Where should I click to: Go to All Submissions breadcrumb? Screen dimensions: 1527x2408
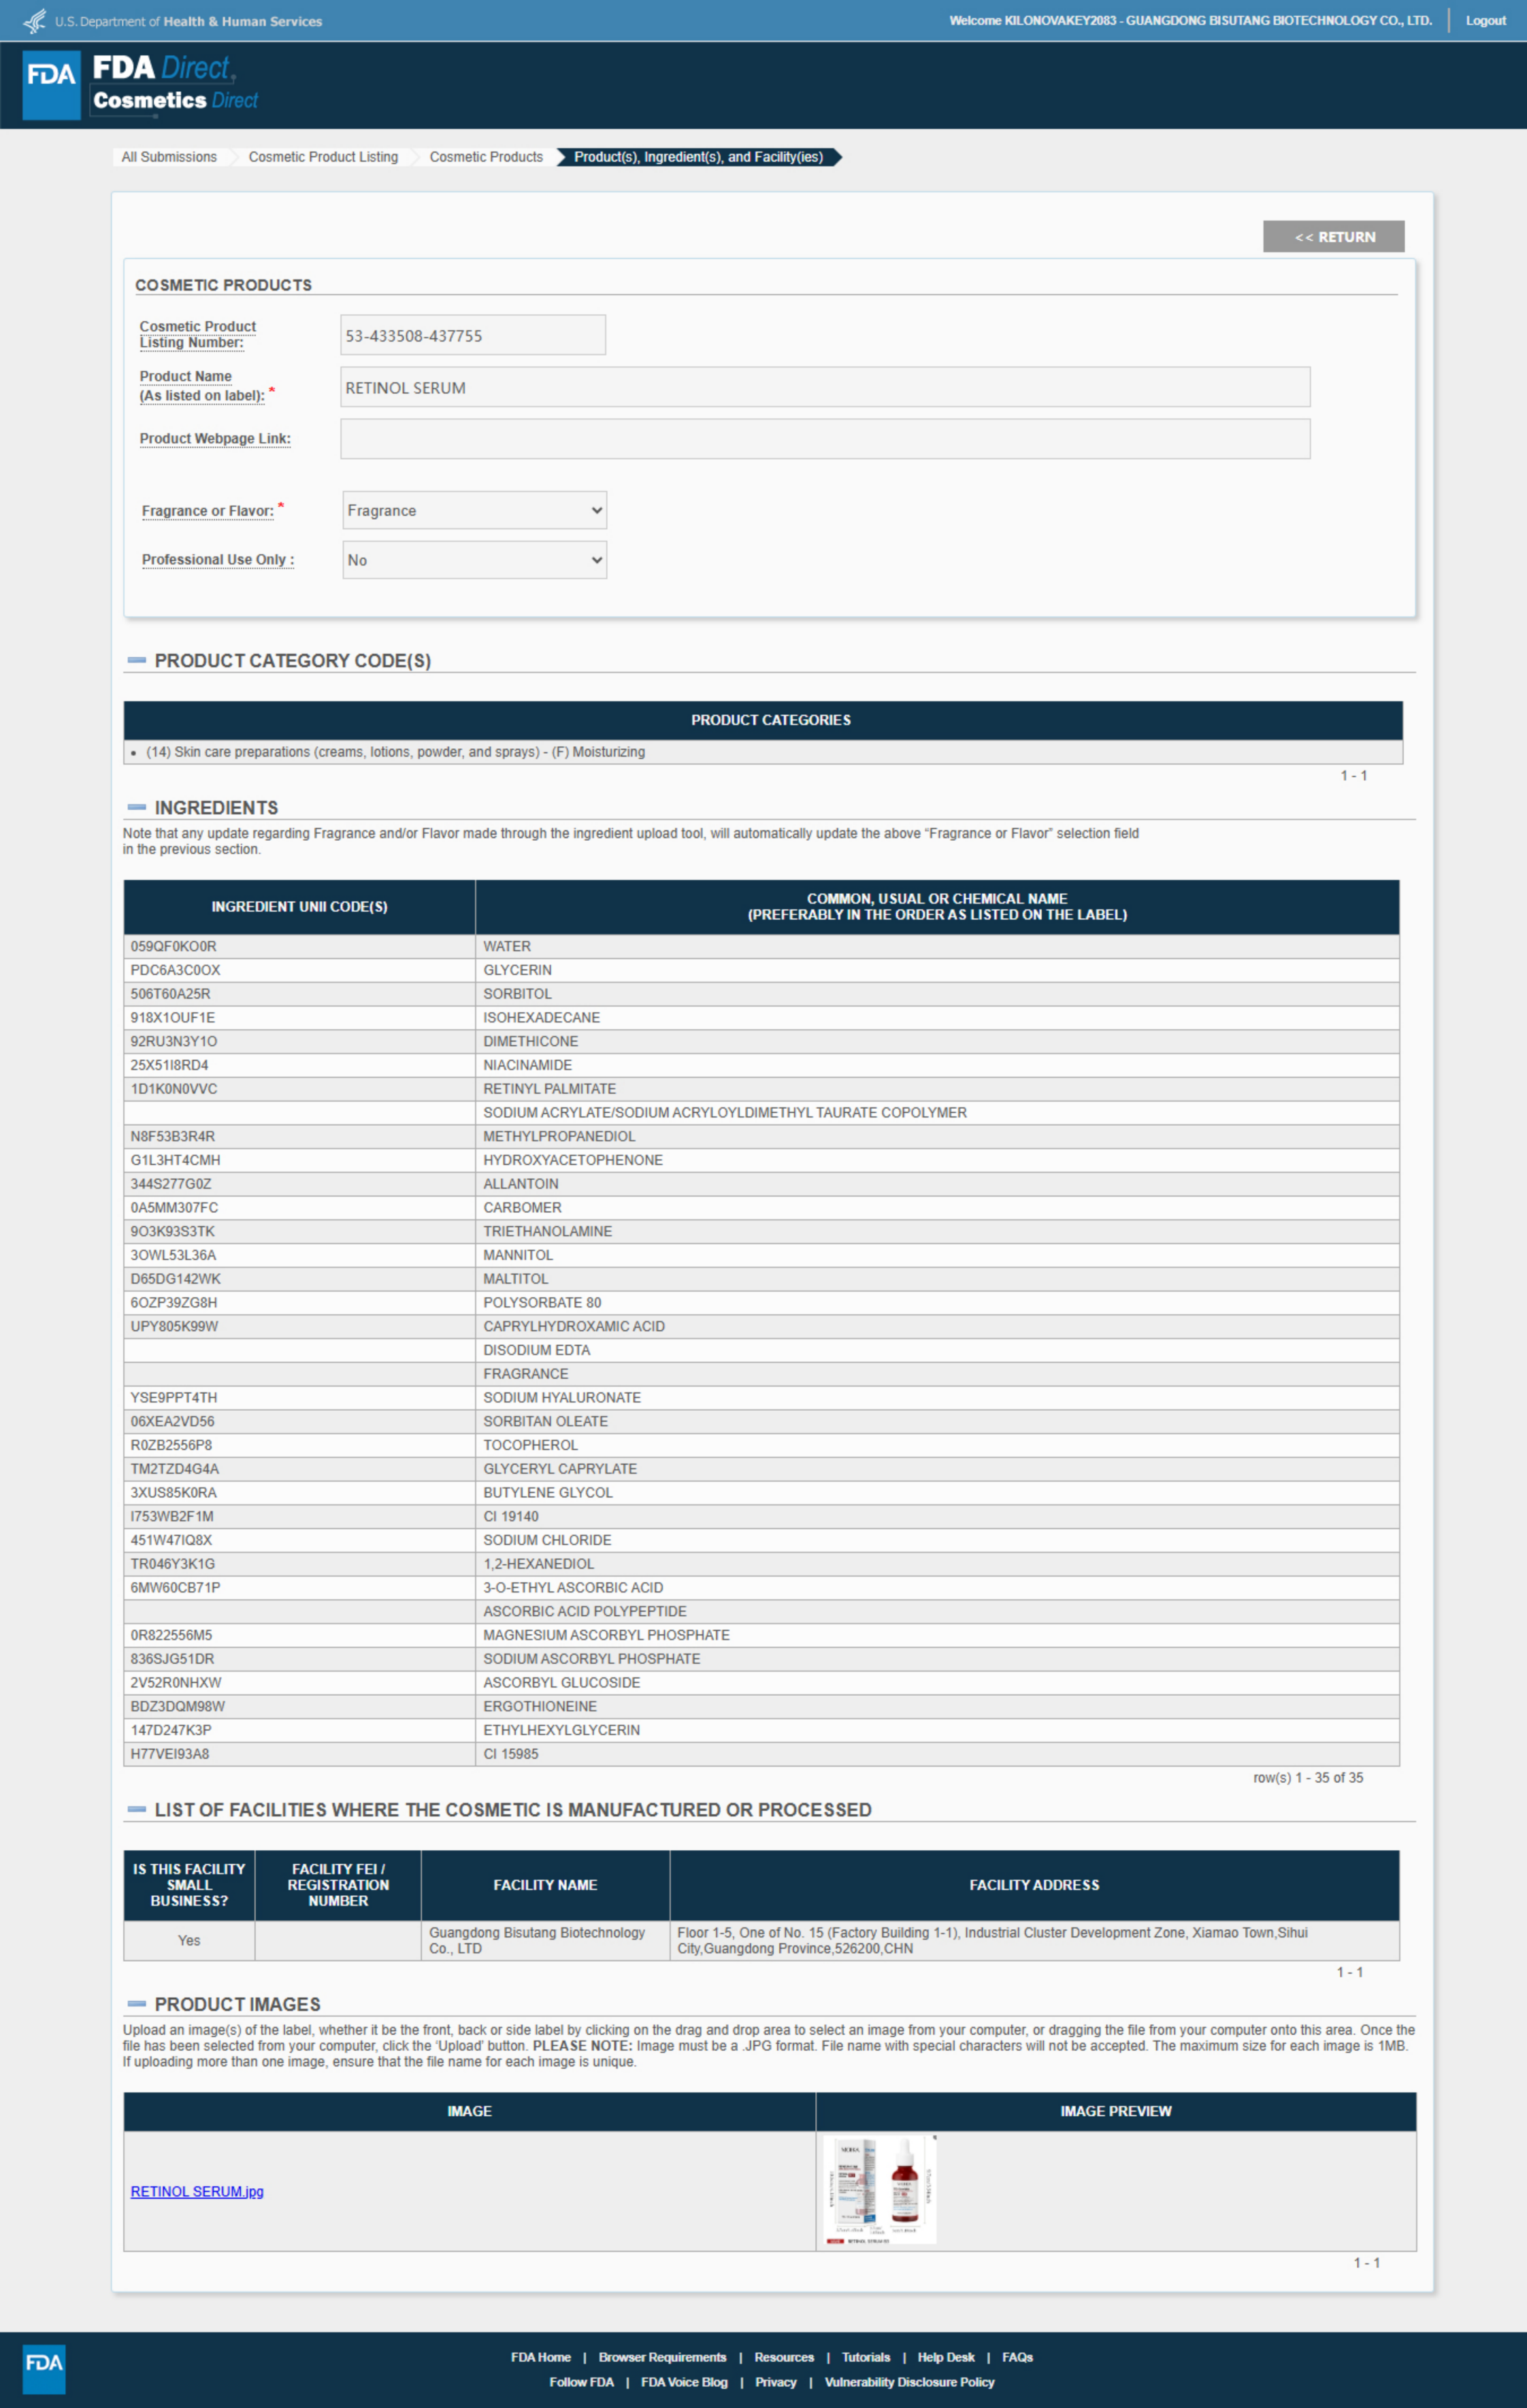[x=169, y=157]
